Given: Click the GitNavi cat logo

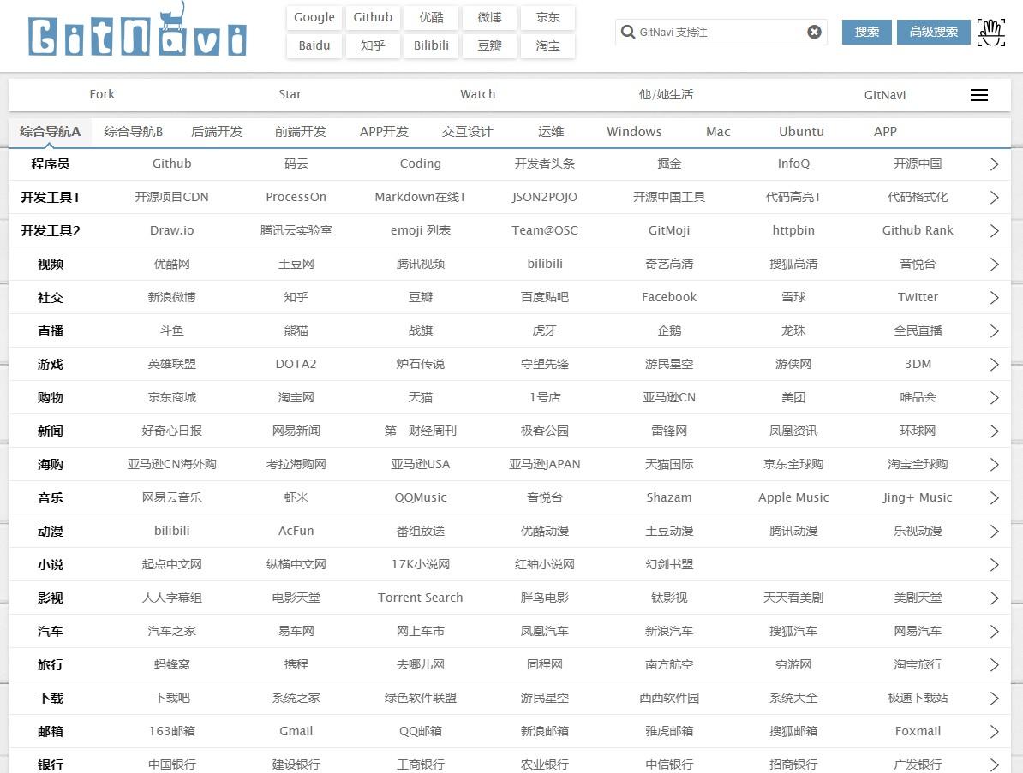Looking at the screenshot, I should [137, 34].
